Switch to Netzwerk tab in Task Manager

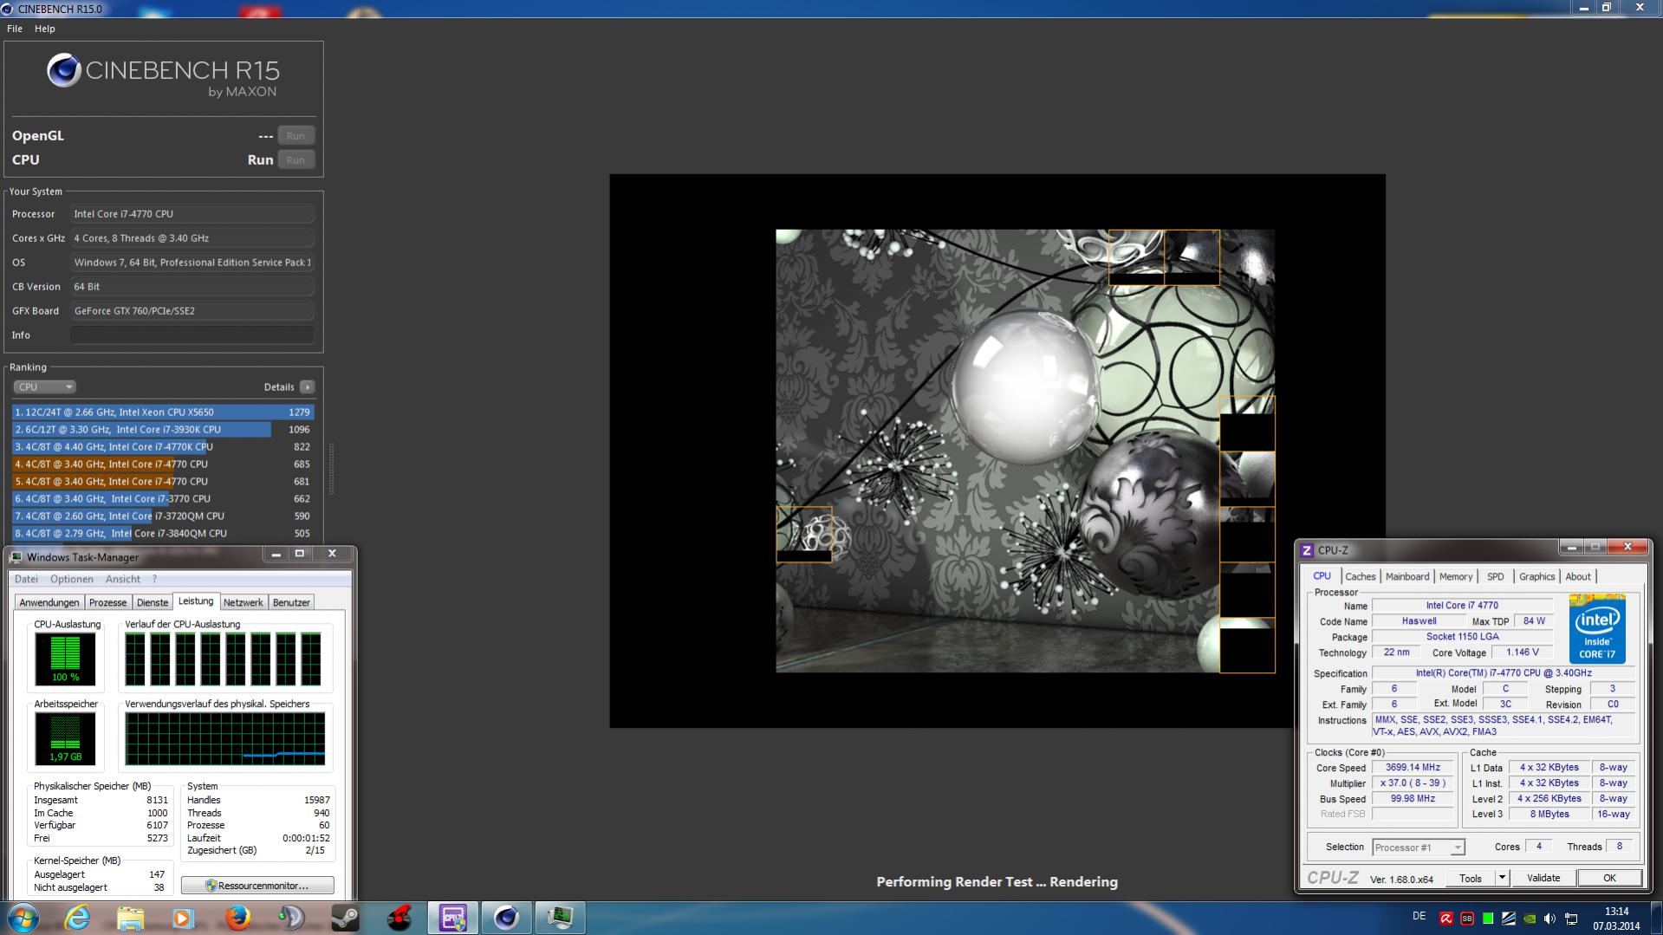pos(243,602)
